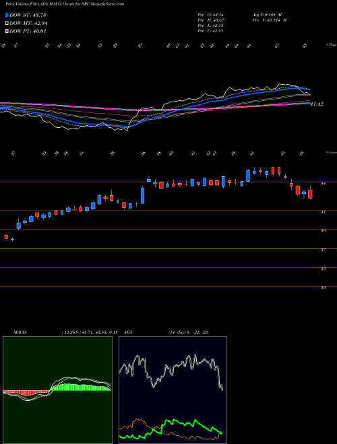
Task: Click the blue DOW ST legend swatch
Action: pos(7,15)
